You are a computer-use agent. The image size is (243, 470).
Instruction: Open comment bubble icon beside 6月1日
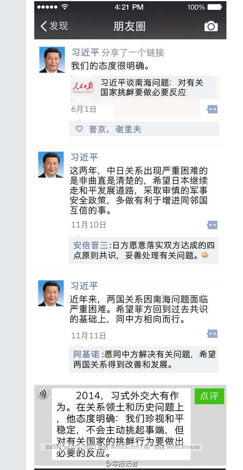(212, 109)
